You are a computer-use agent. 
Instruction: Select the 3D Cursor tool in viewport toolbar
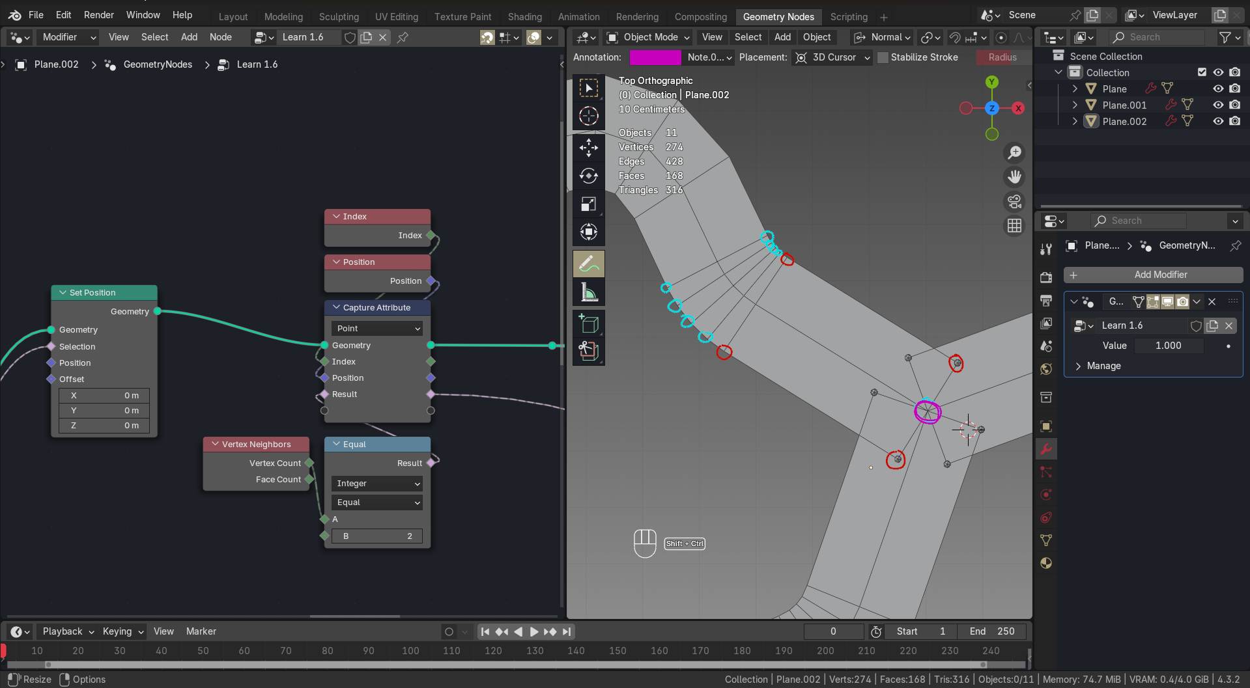[x=588, y=116]
